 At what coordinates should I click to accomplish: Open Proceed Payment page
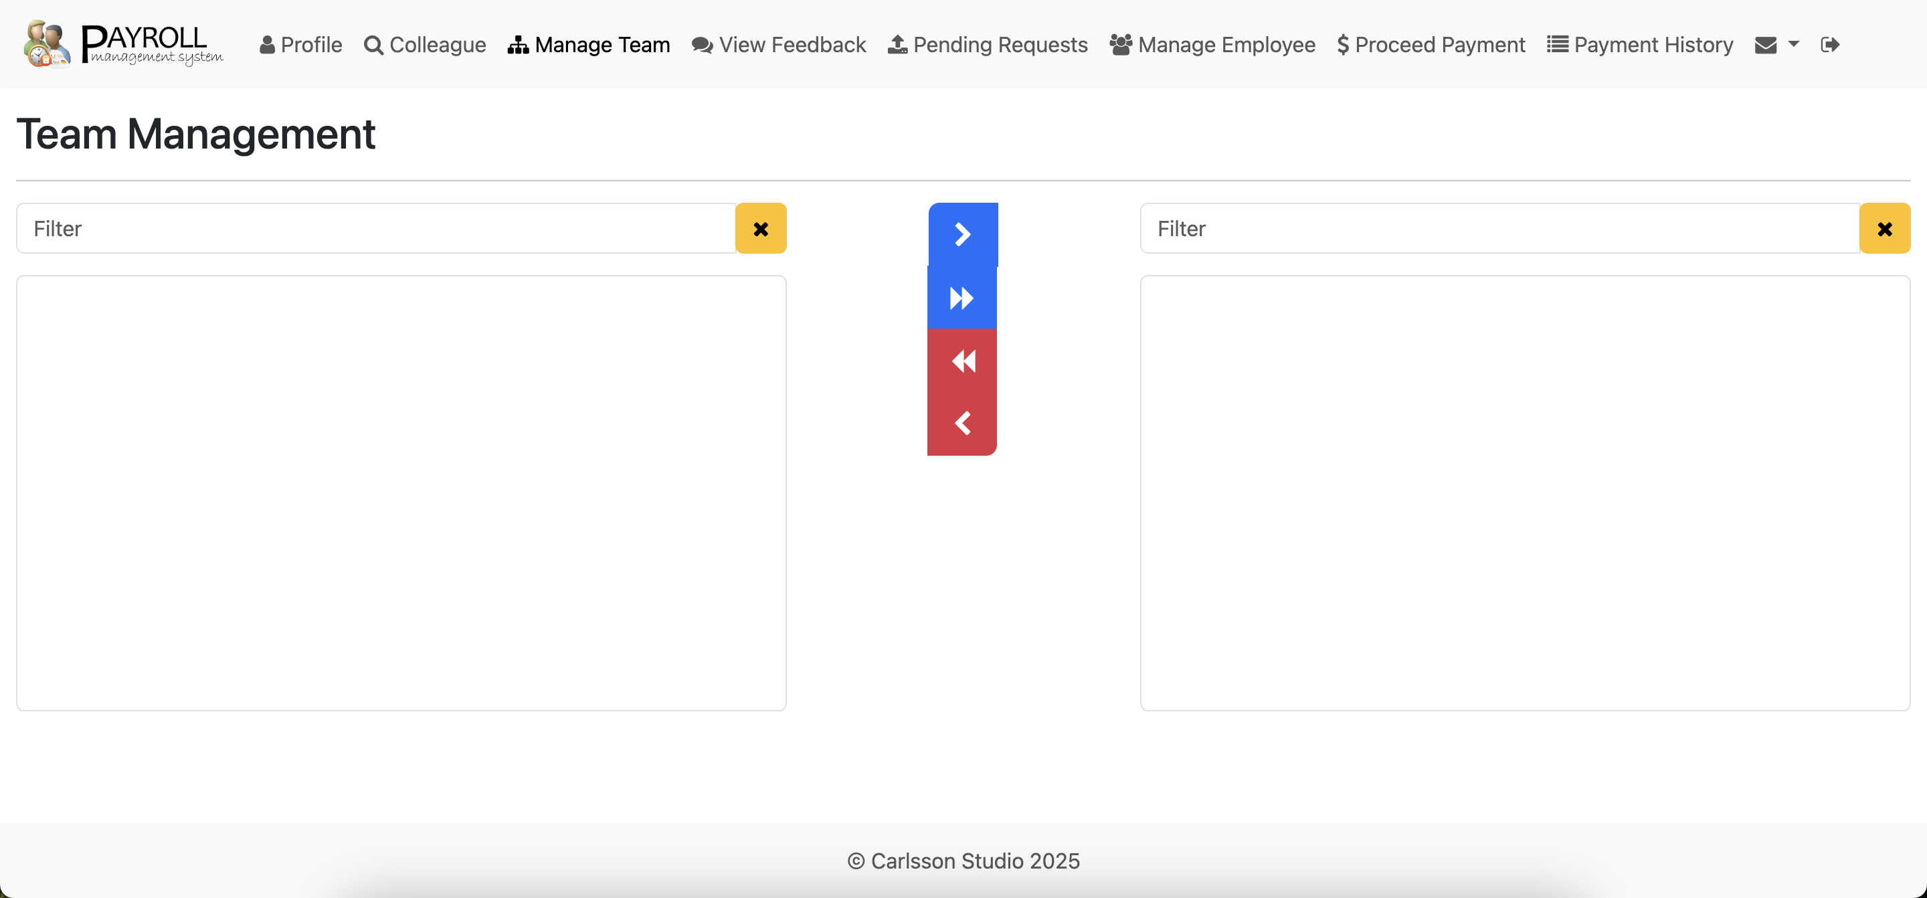point(1431,45)
